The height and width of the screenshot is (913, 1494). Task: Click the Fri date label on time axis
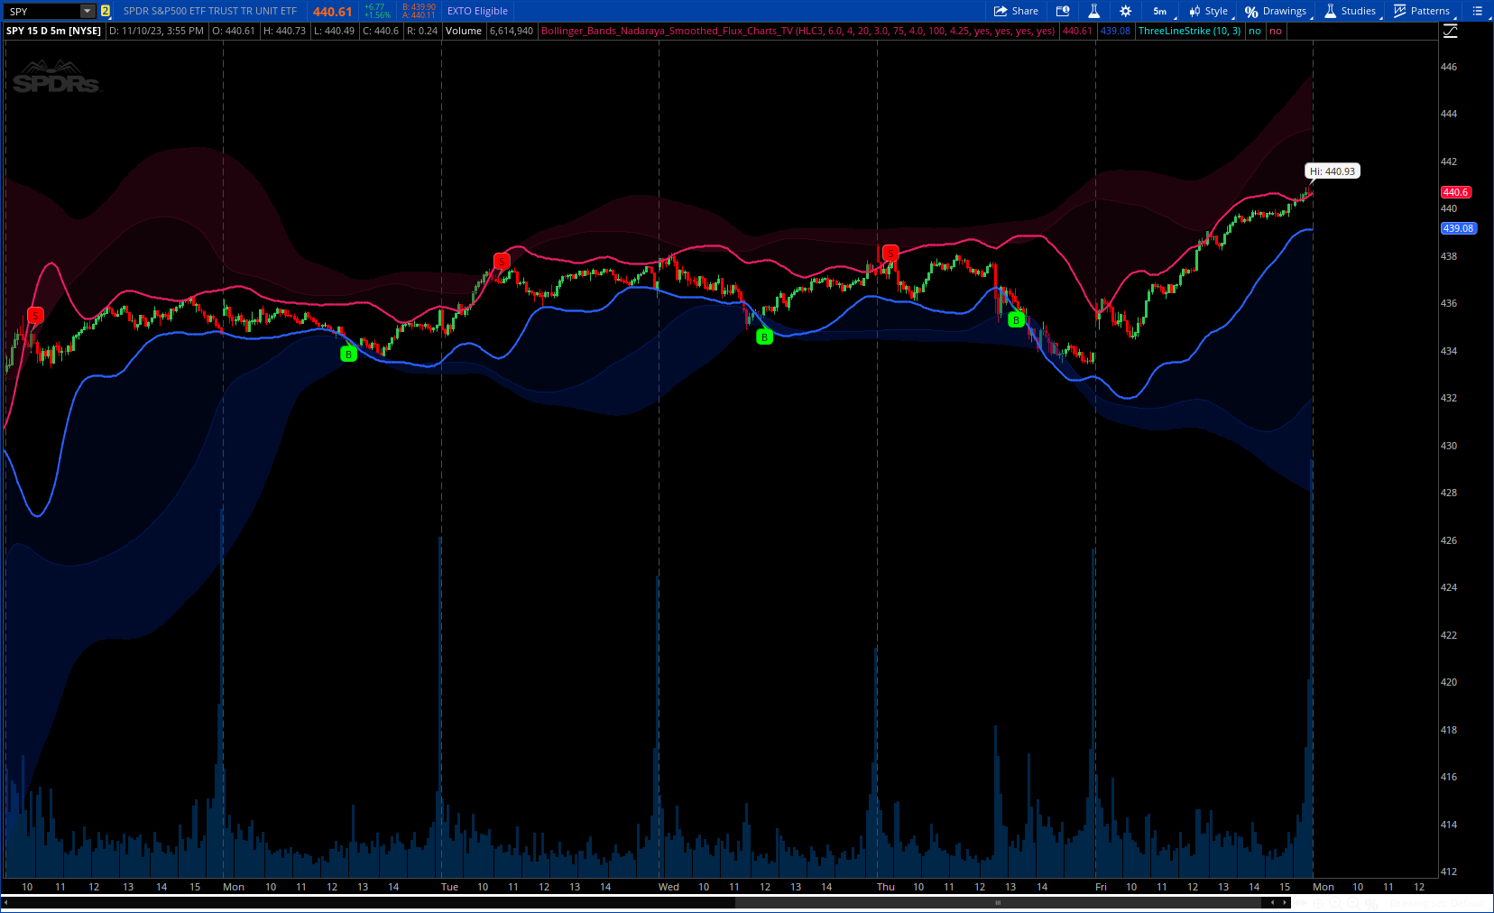1101,887
